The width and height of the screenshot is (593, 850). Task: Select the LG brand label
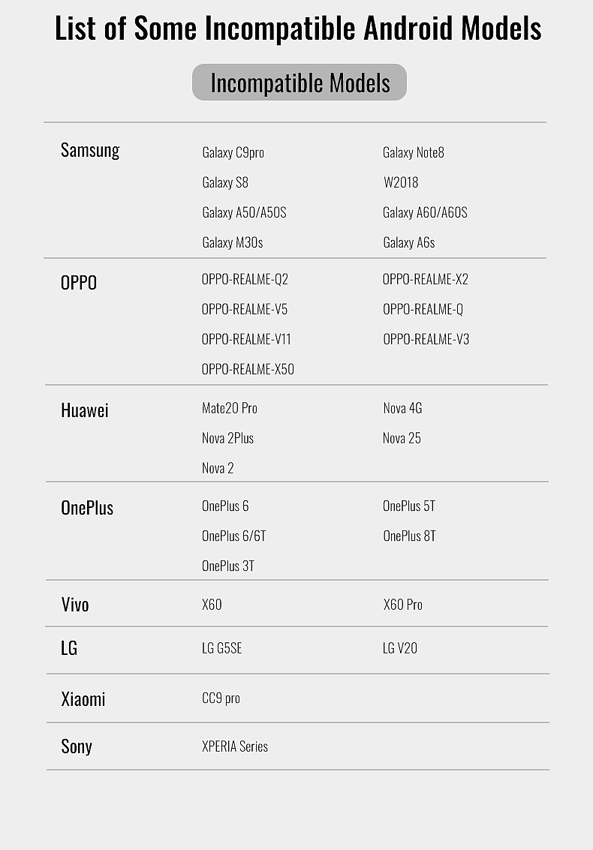pos(69,648)
